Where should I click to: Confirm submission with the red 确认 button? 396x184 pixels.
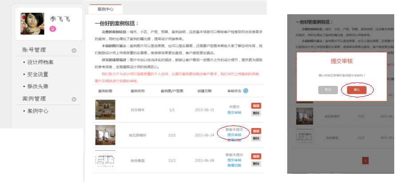(x=356, y=89)
